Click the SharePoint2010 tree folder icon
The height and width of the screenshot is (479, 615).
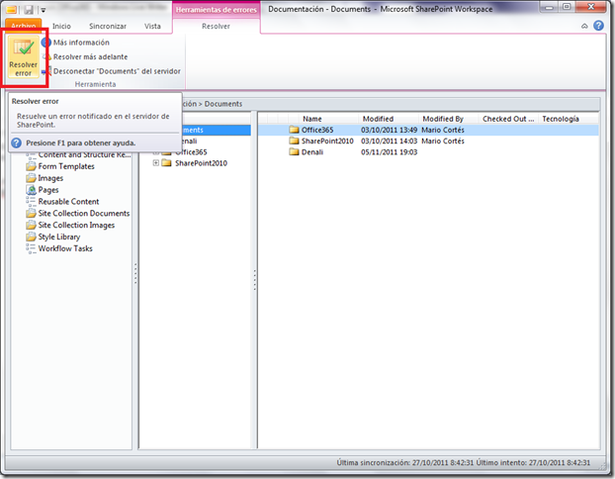click(167, 163)
